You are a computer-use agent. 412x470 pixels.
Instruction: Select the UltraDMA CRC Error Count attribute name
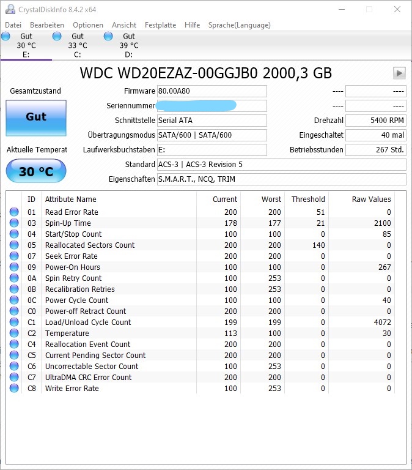click(88, 378)
